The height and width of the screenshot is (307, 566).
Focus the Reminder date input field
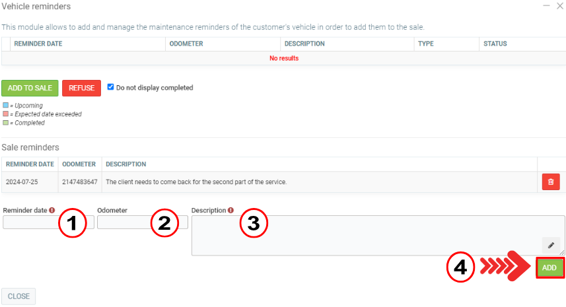click(x=30, y=222)
